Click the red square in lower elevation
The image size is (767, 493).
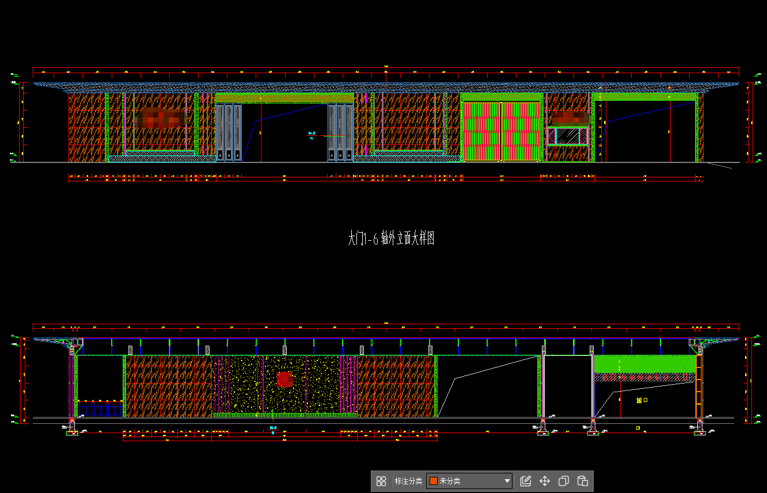[285, 379]
